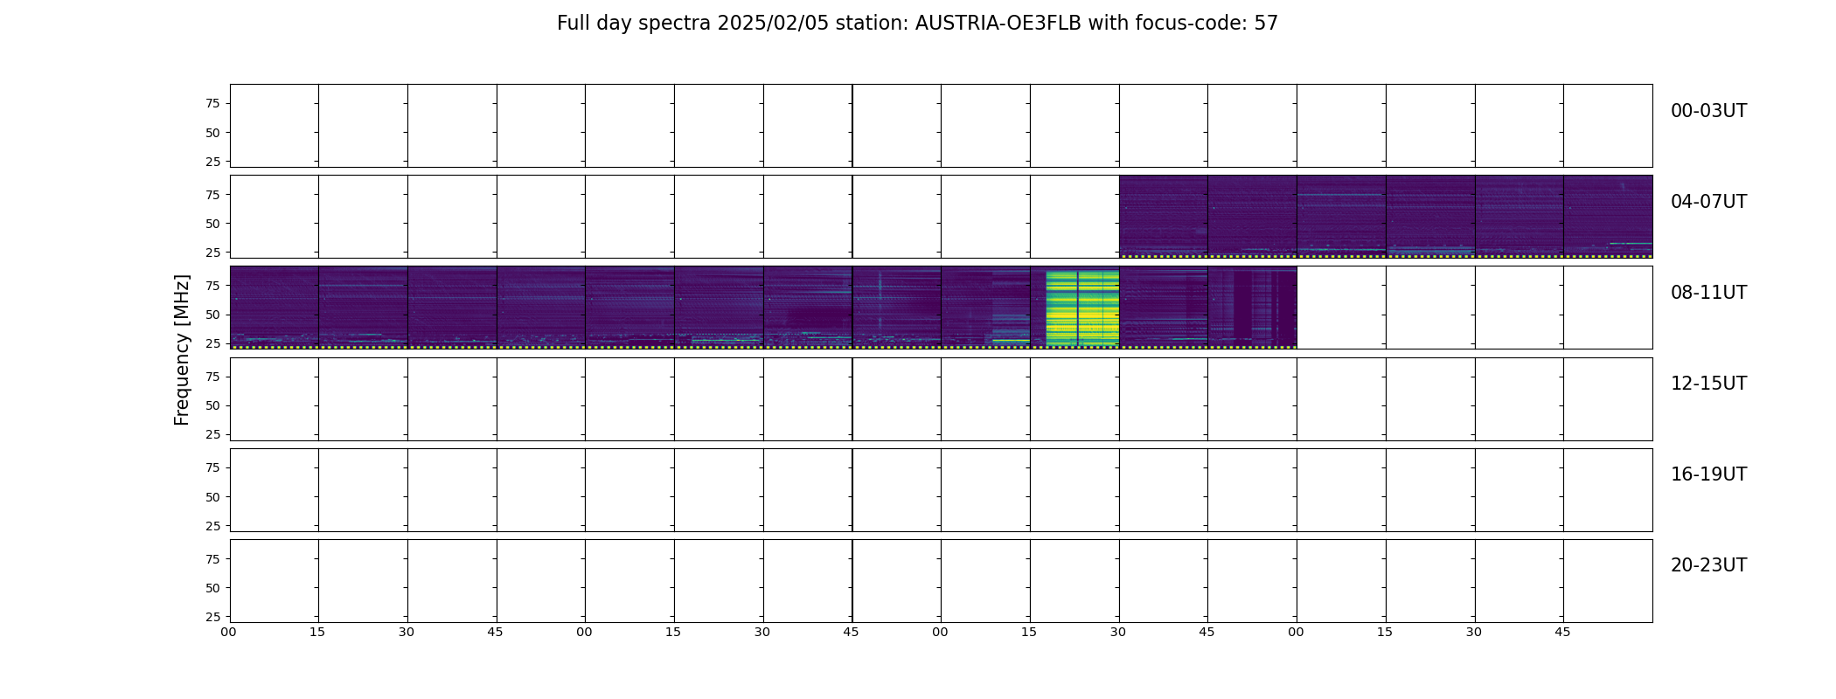1836x699 pixels.
Task: Click the '75' tick on the 08-11UT row
Action: coord(212,286)
